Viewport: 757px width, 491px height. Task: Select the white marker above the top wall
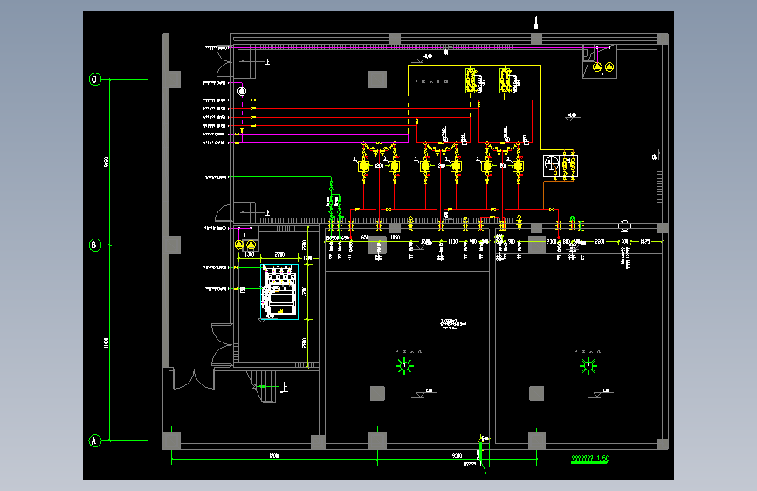[x=536, y=22]
